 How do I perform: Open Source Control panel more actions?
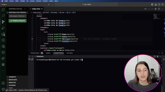point(25,9)
